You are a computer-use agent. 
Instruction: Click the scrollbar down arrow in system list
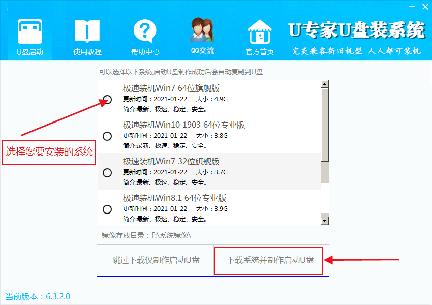[x=325, y=221]
